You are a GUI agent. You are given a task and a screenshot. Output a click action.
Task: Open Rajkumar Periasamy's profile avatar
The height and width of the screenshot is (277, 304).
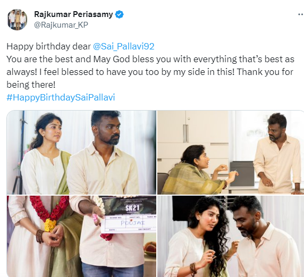coord(17,20)
